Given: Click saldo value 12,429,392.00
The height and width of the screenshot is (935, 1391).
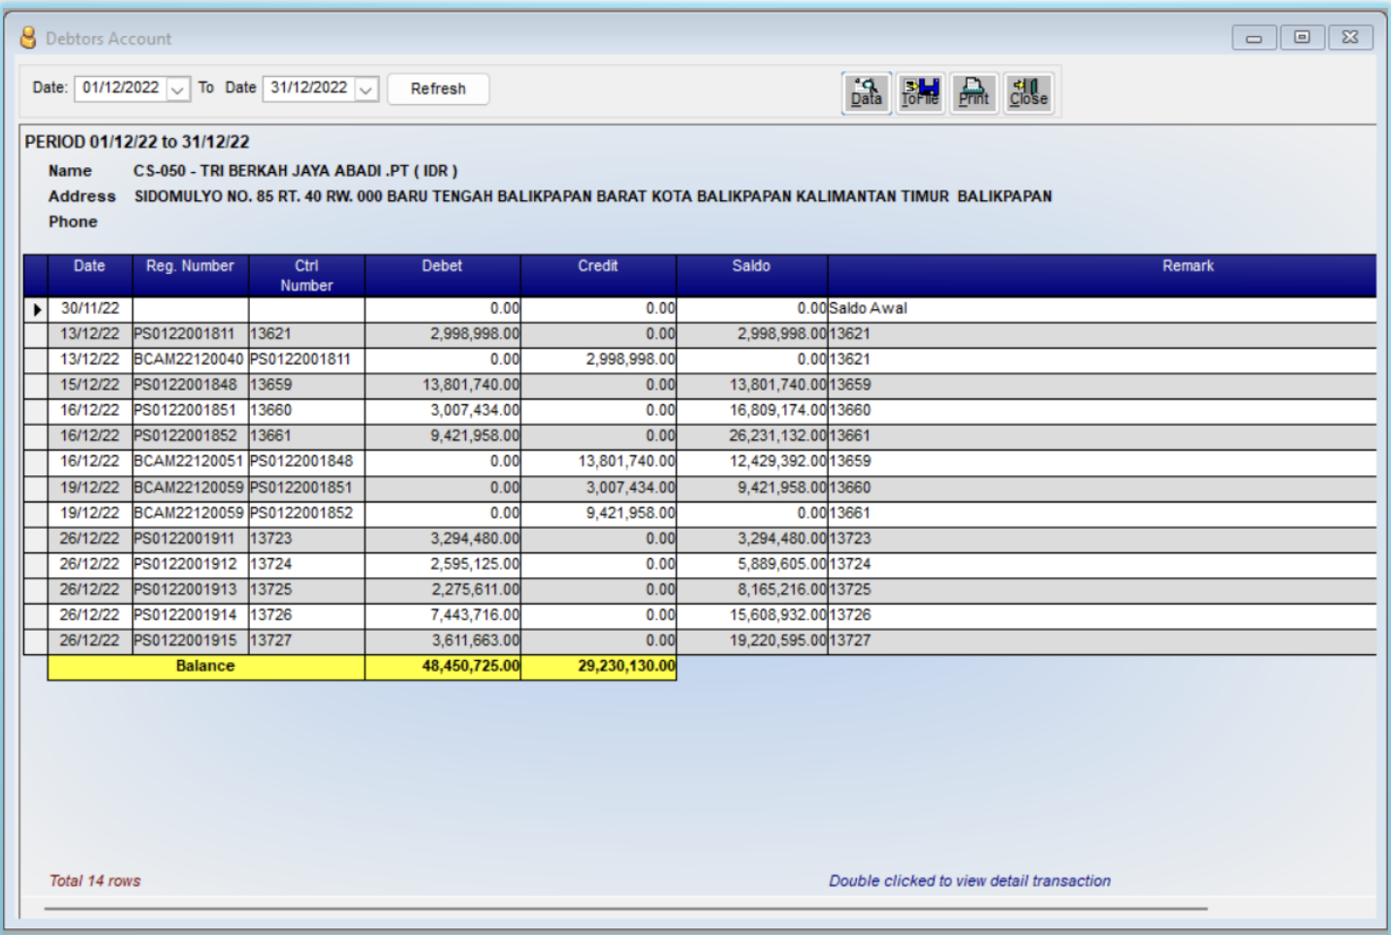Looking at the screenshot, I should (752, 461).
